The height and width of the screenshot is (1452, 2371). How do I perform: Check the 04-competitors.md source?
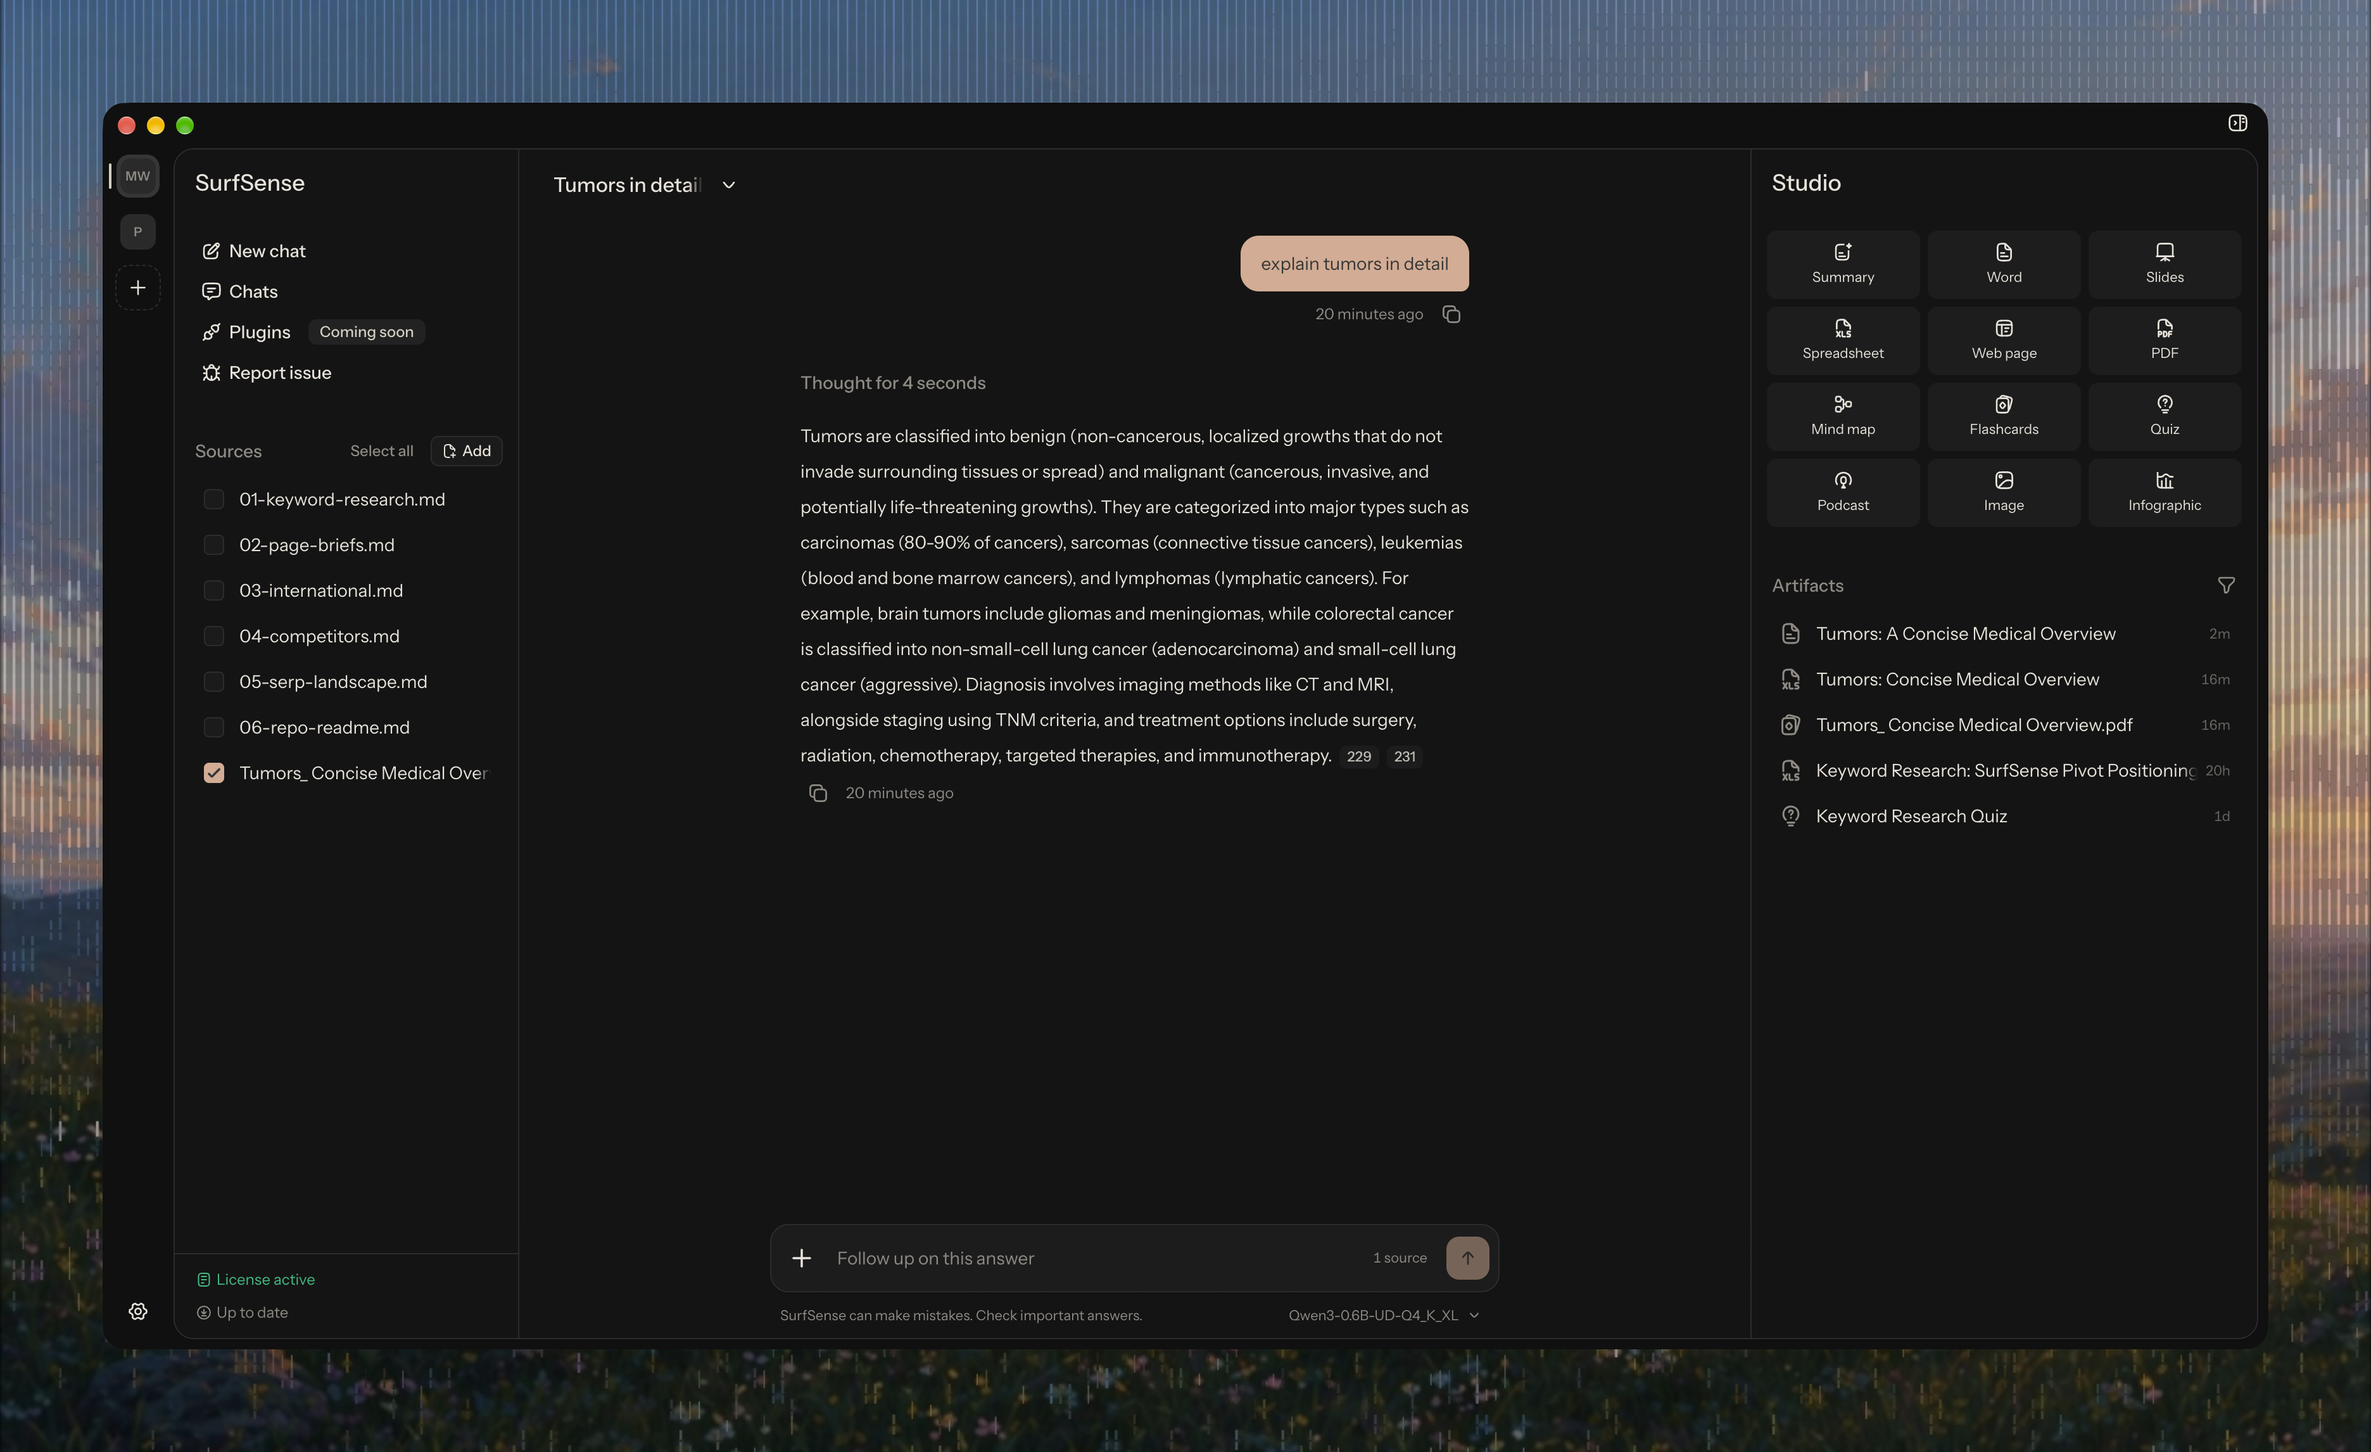[x=213, y=635]
